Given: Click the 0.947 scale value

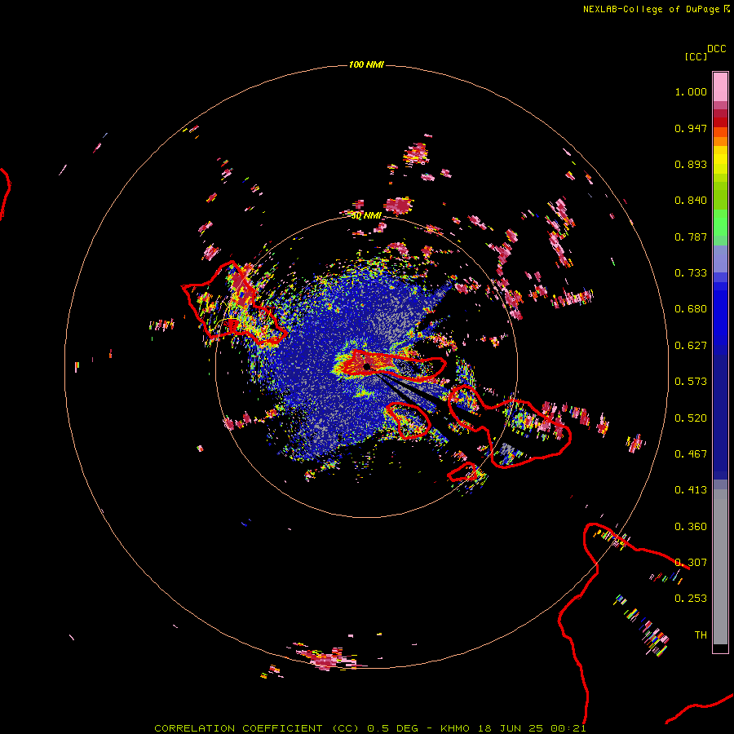Looking at the screenshot, I should 691,128.
